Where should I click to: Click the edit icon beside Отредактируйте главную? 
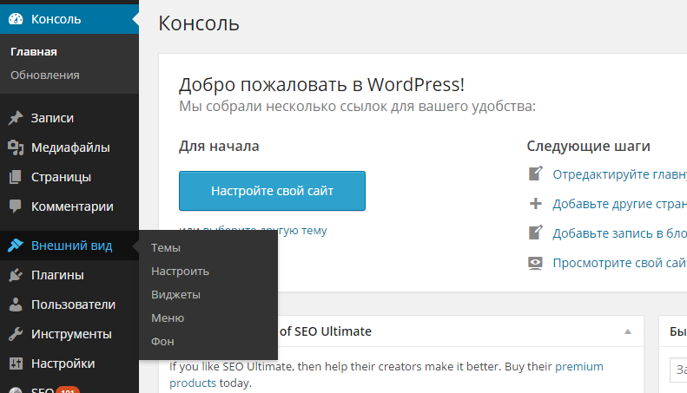[x=535, y=174]
